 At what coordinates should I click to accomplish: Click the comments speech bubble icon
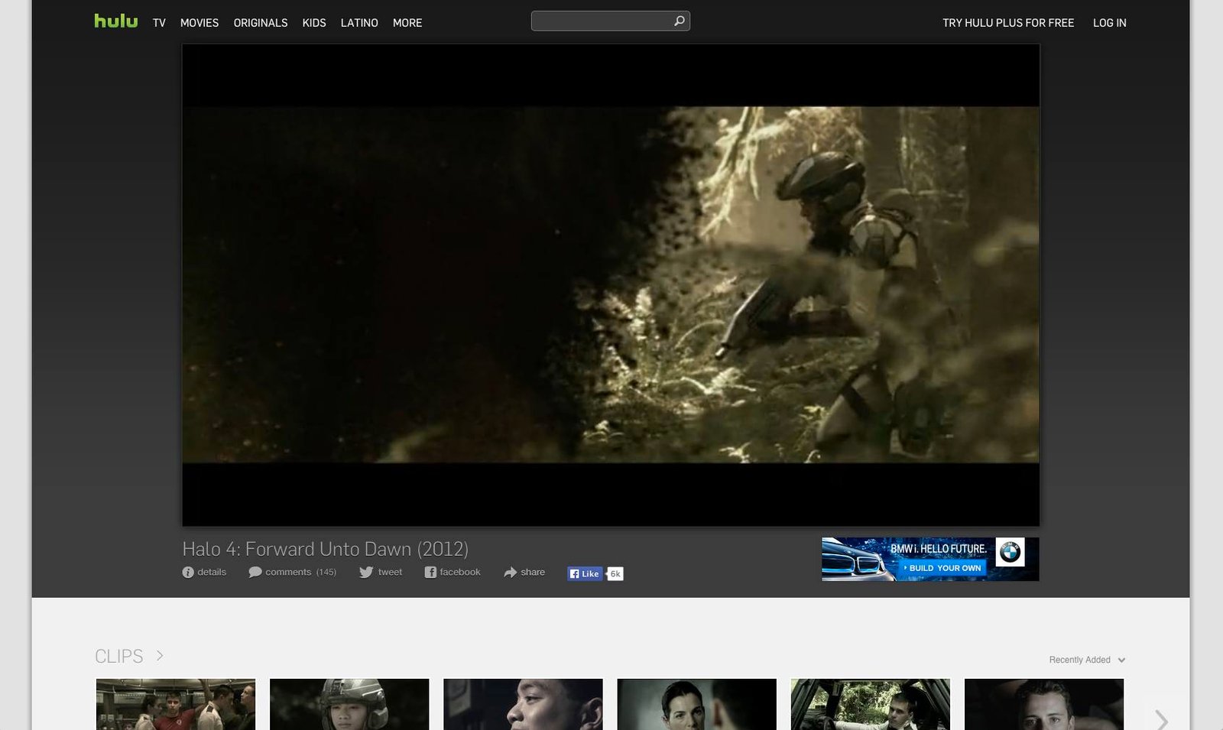coord(255,572)
